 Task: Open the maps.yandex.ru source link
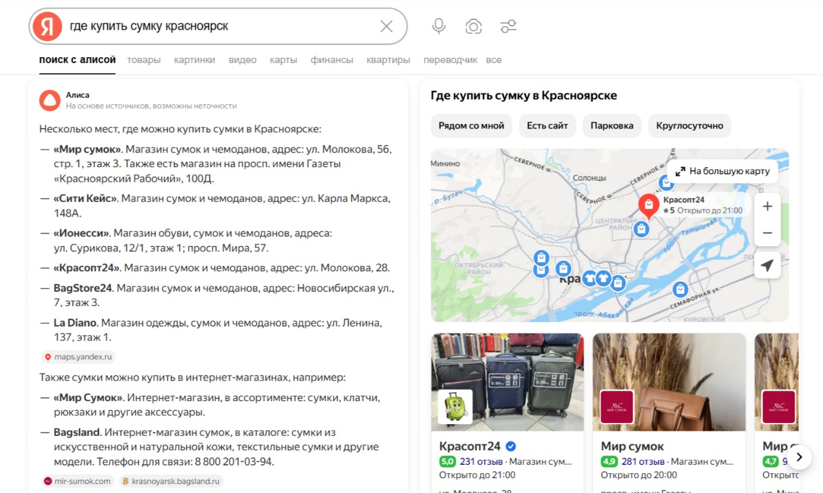(x=78, y=357)
